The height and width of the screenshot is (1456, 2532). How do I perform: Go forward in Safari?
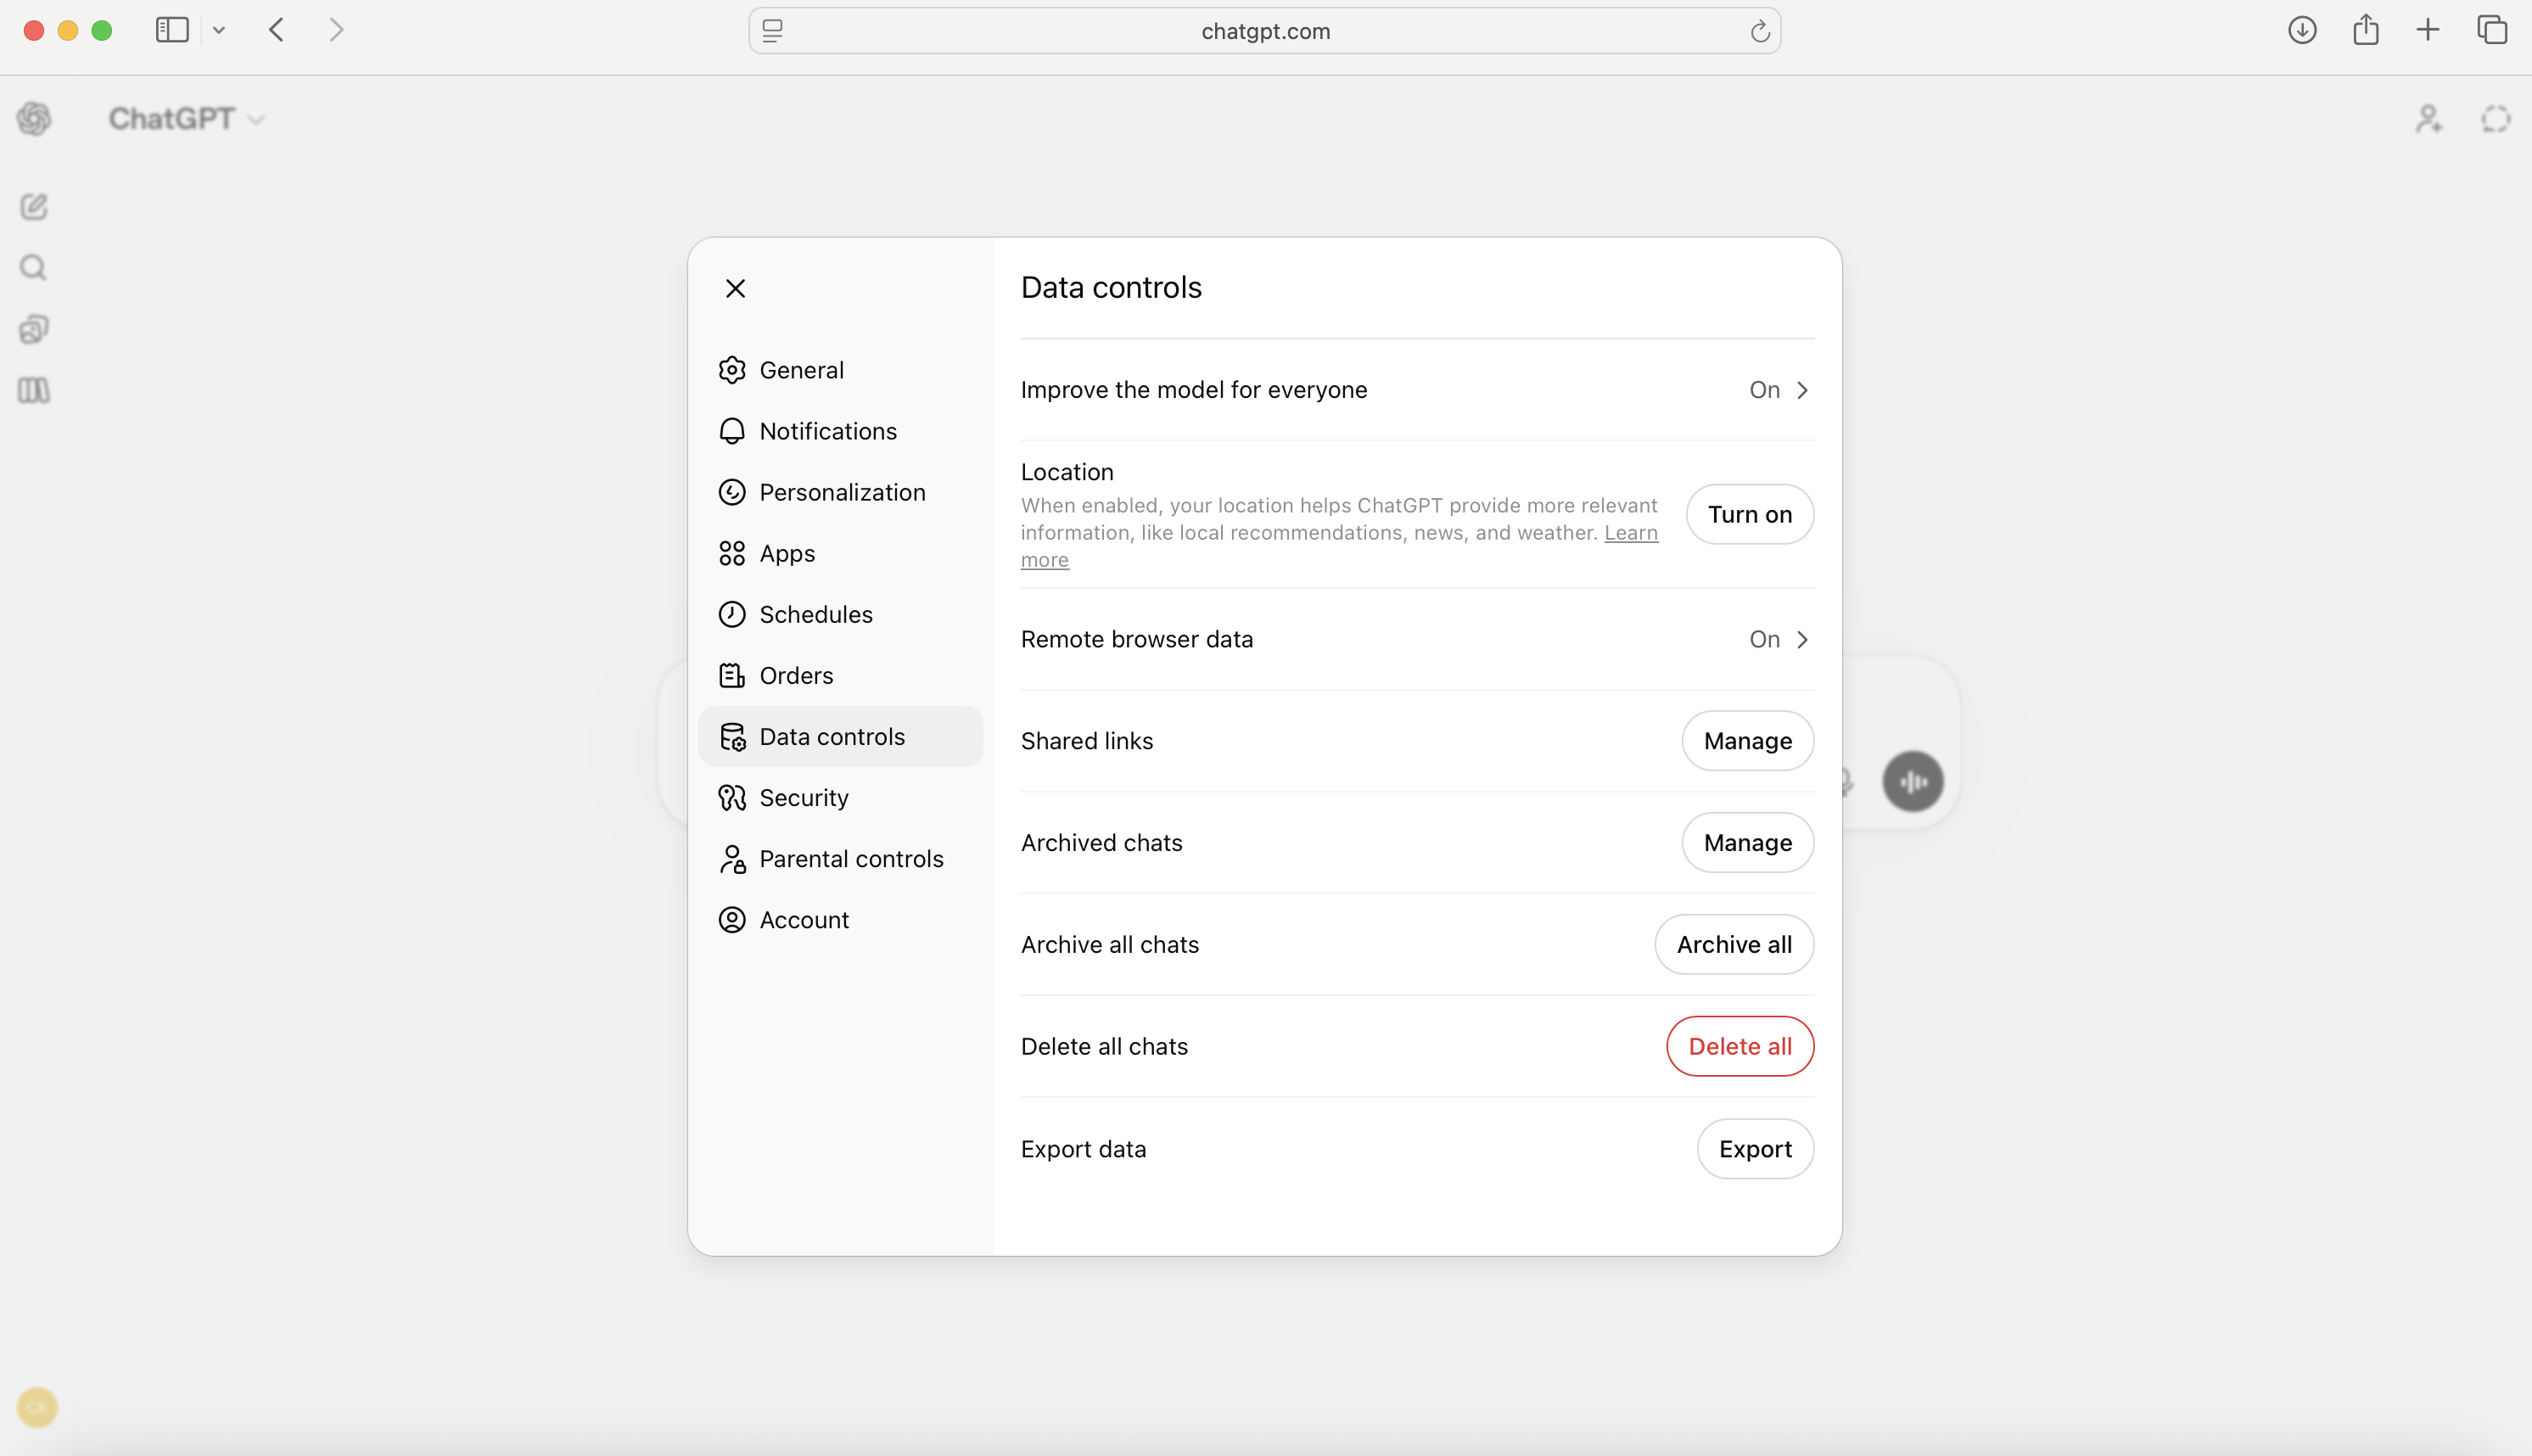(x=337, y=30)
